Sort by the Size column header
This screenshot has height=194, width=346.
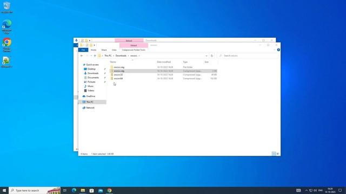coord(207,62)
